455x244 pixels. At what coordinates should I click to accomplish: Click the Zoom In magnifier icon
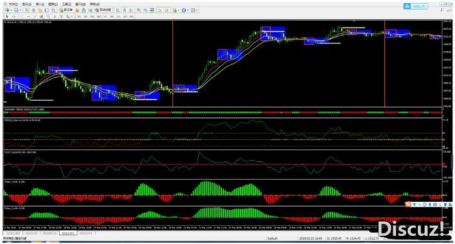point(138,10)
